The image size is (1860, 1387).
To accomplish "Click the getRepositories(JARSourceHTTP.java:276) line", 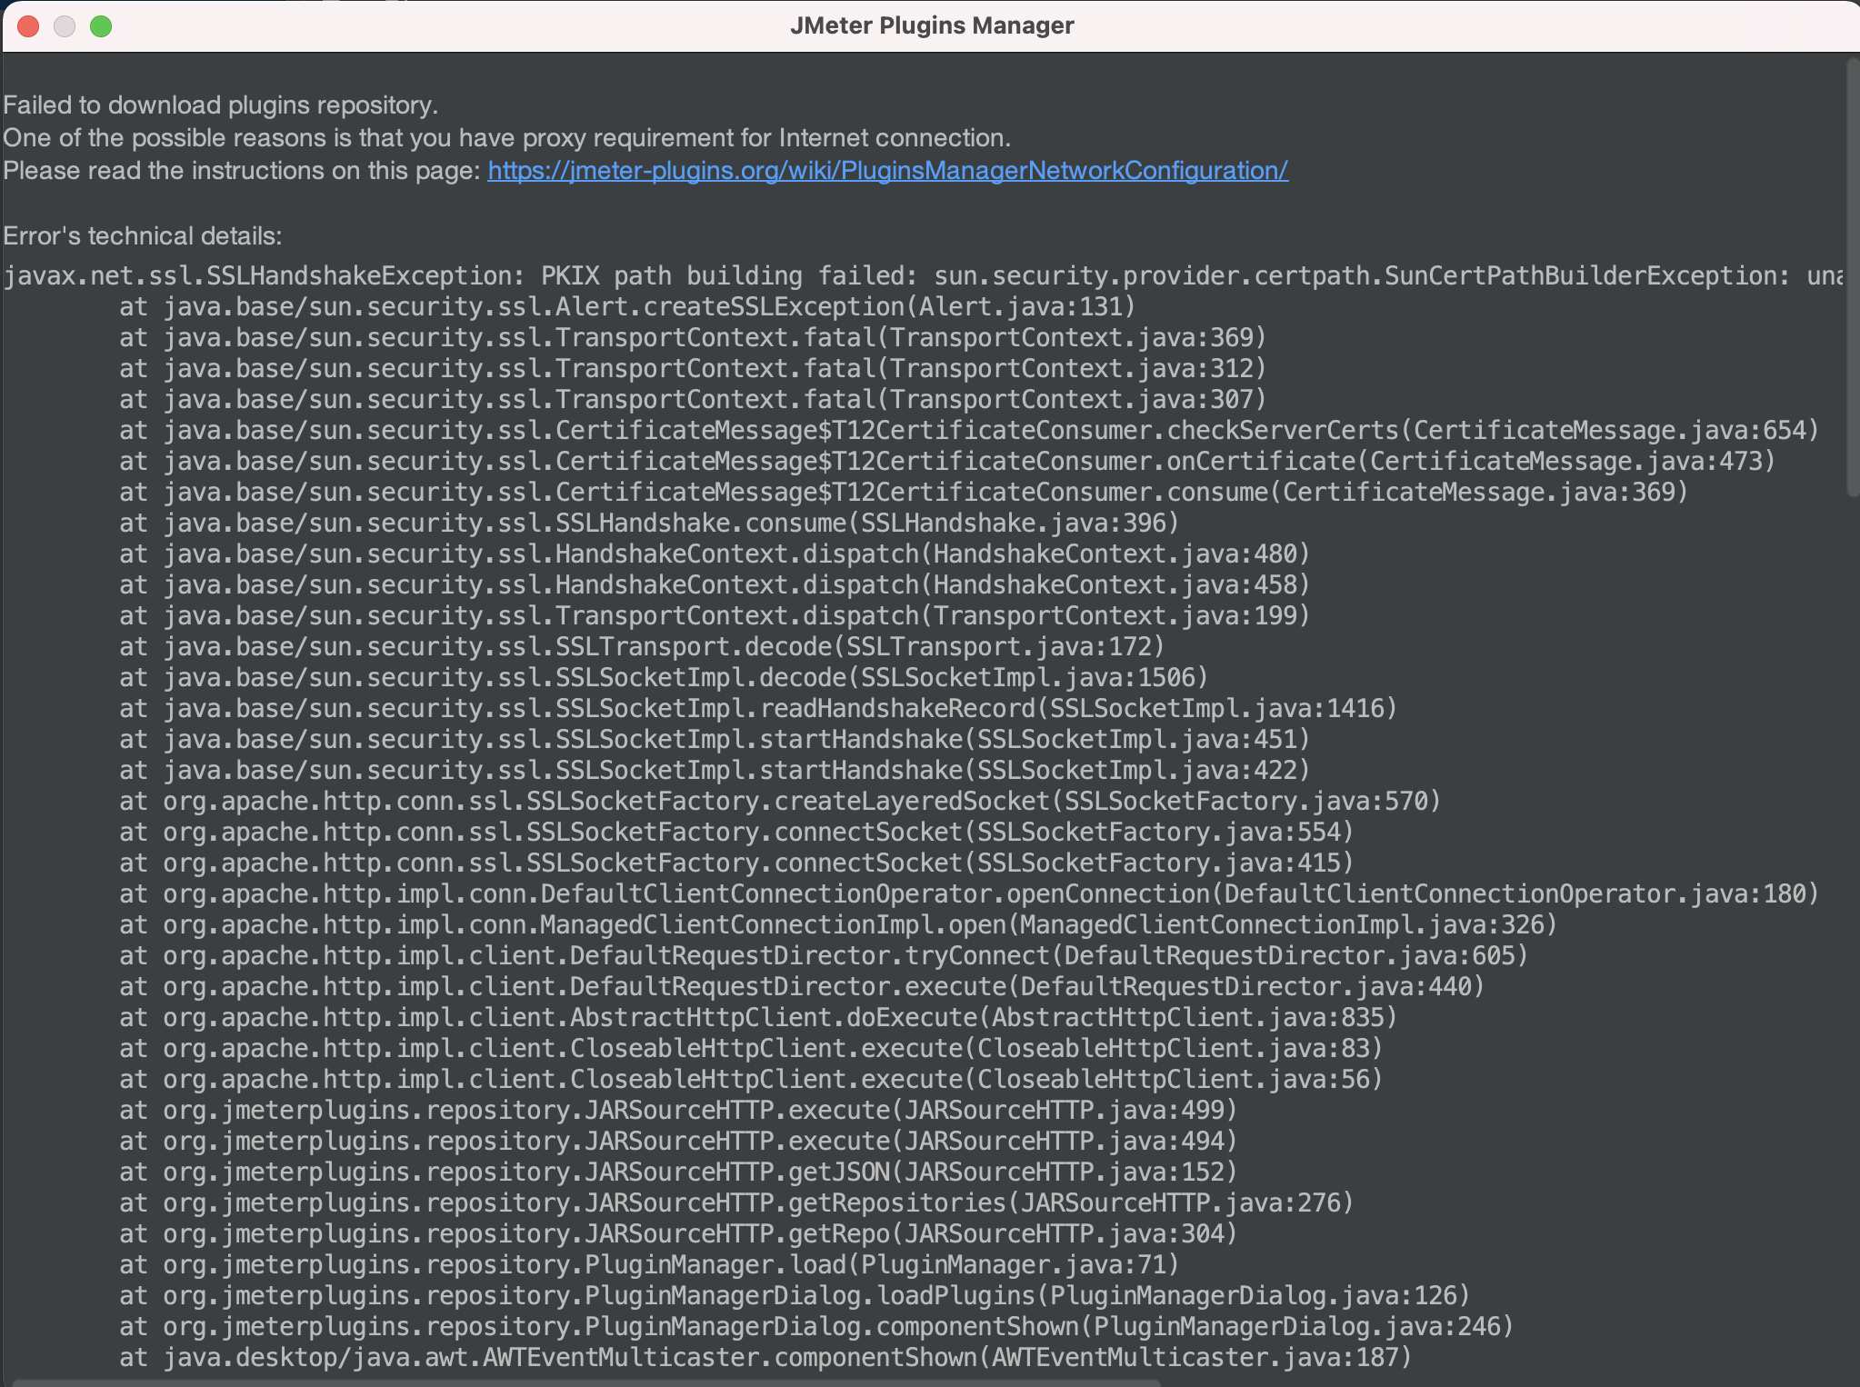I will (736, 1202).
